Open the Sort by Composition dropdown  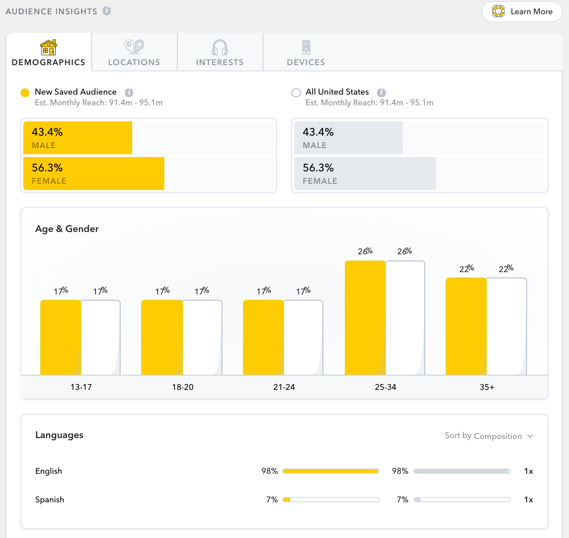pyautogui.click(x=489, y=436)
